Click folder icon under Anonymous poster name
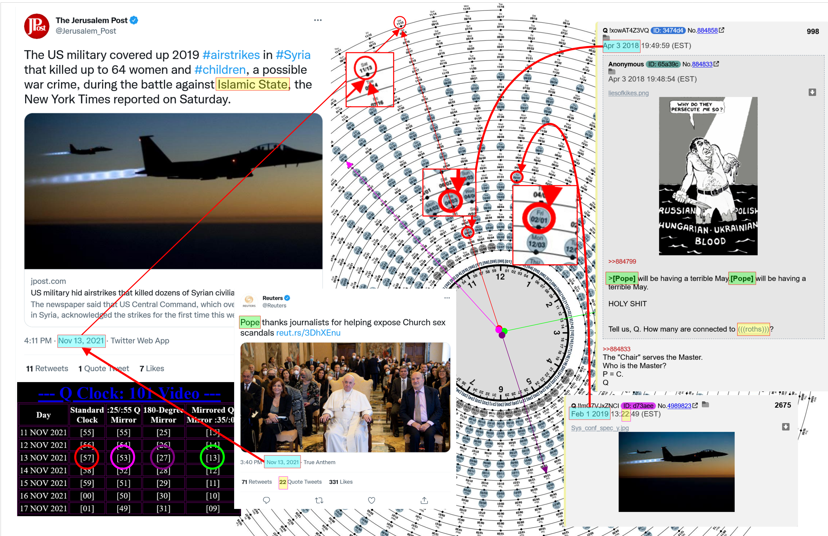Viewport: 828px width, 536px height. tap(612, 71)
